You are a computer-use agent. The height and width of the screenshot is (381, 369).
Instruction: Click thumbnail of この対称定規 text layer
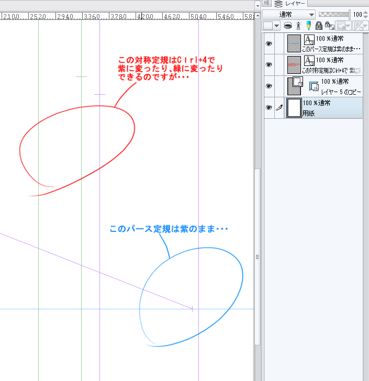click(294, 65)
